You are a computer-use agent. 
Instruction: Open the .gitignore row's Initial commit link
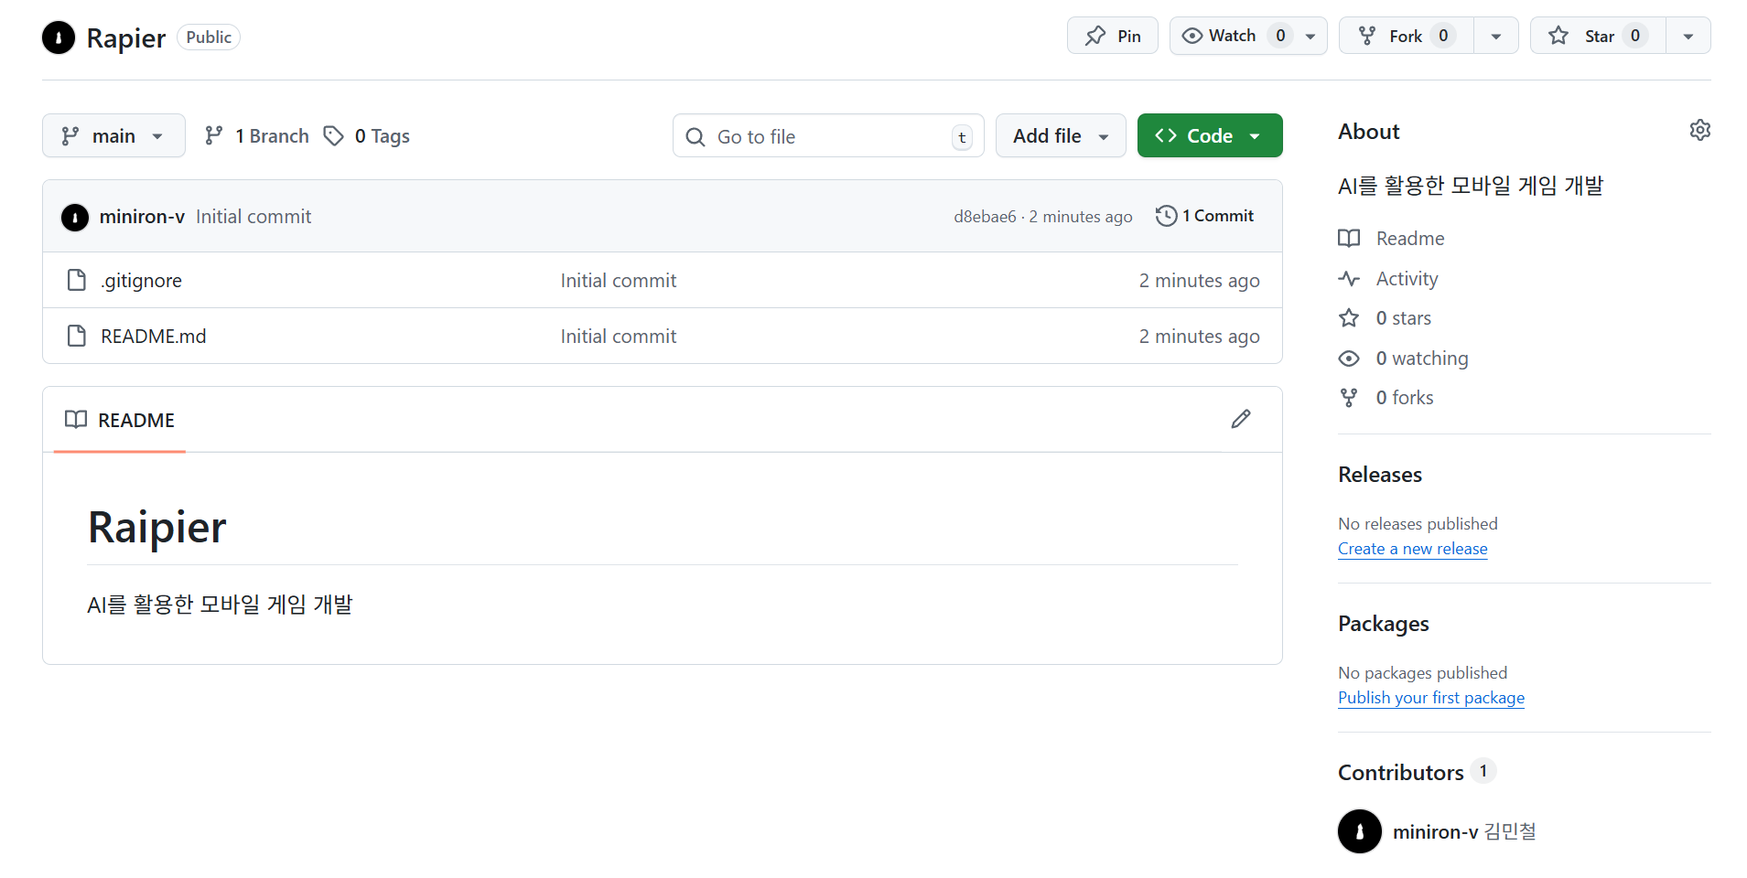[x=619, y=281]
